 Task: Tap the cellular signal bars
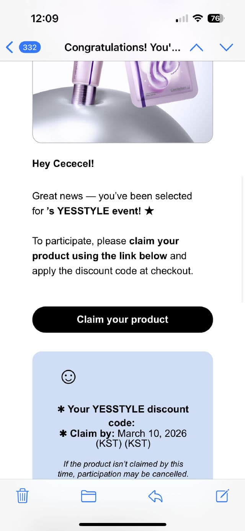tap(182, 18)
